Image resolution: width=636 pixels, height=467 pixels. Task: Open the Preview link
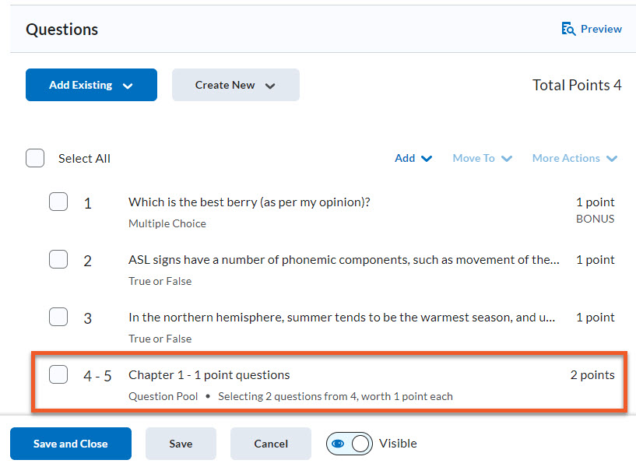tap(600, 29)
